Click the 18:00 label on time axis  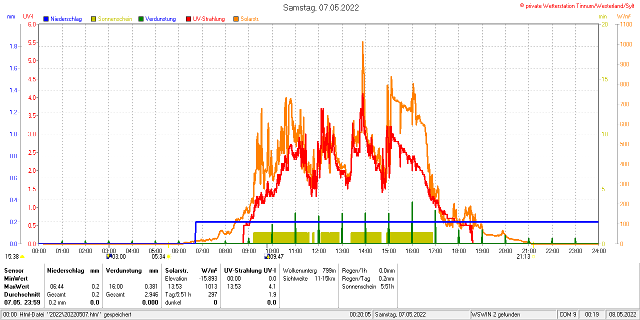[458, 251]
